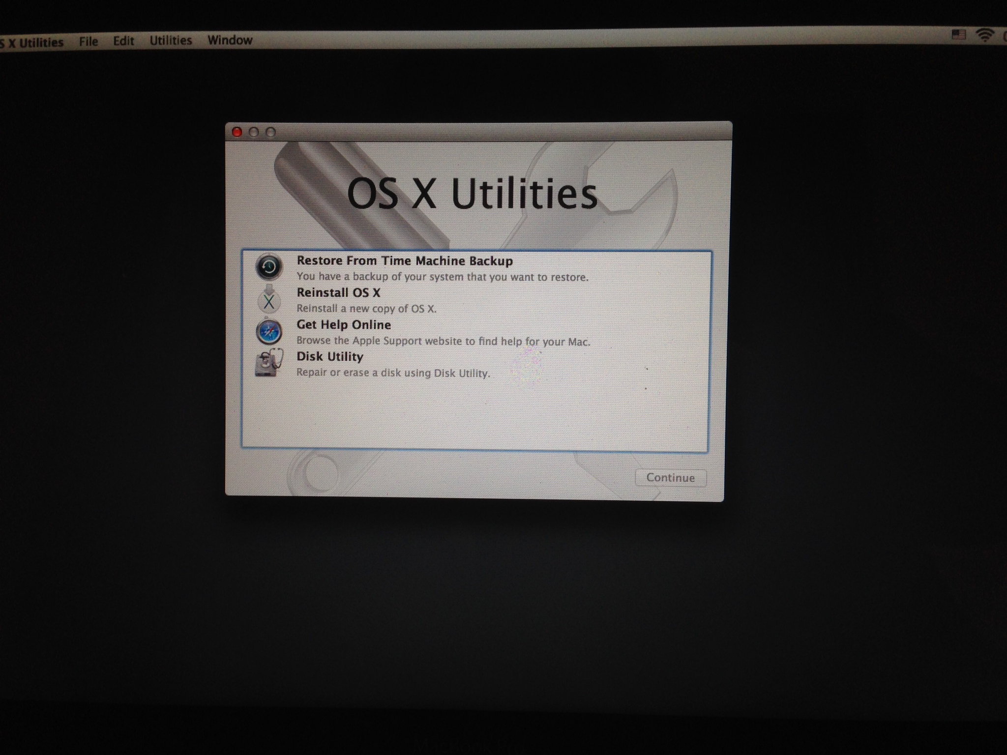
Task: Click the Time Machine backup icon
Action: pos(268,267)
